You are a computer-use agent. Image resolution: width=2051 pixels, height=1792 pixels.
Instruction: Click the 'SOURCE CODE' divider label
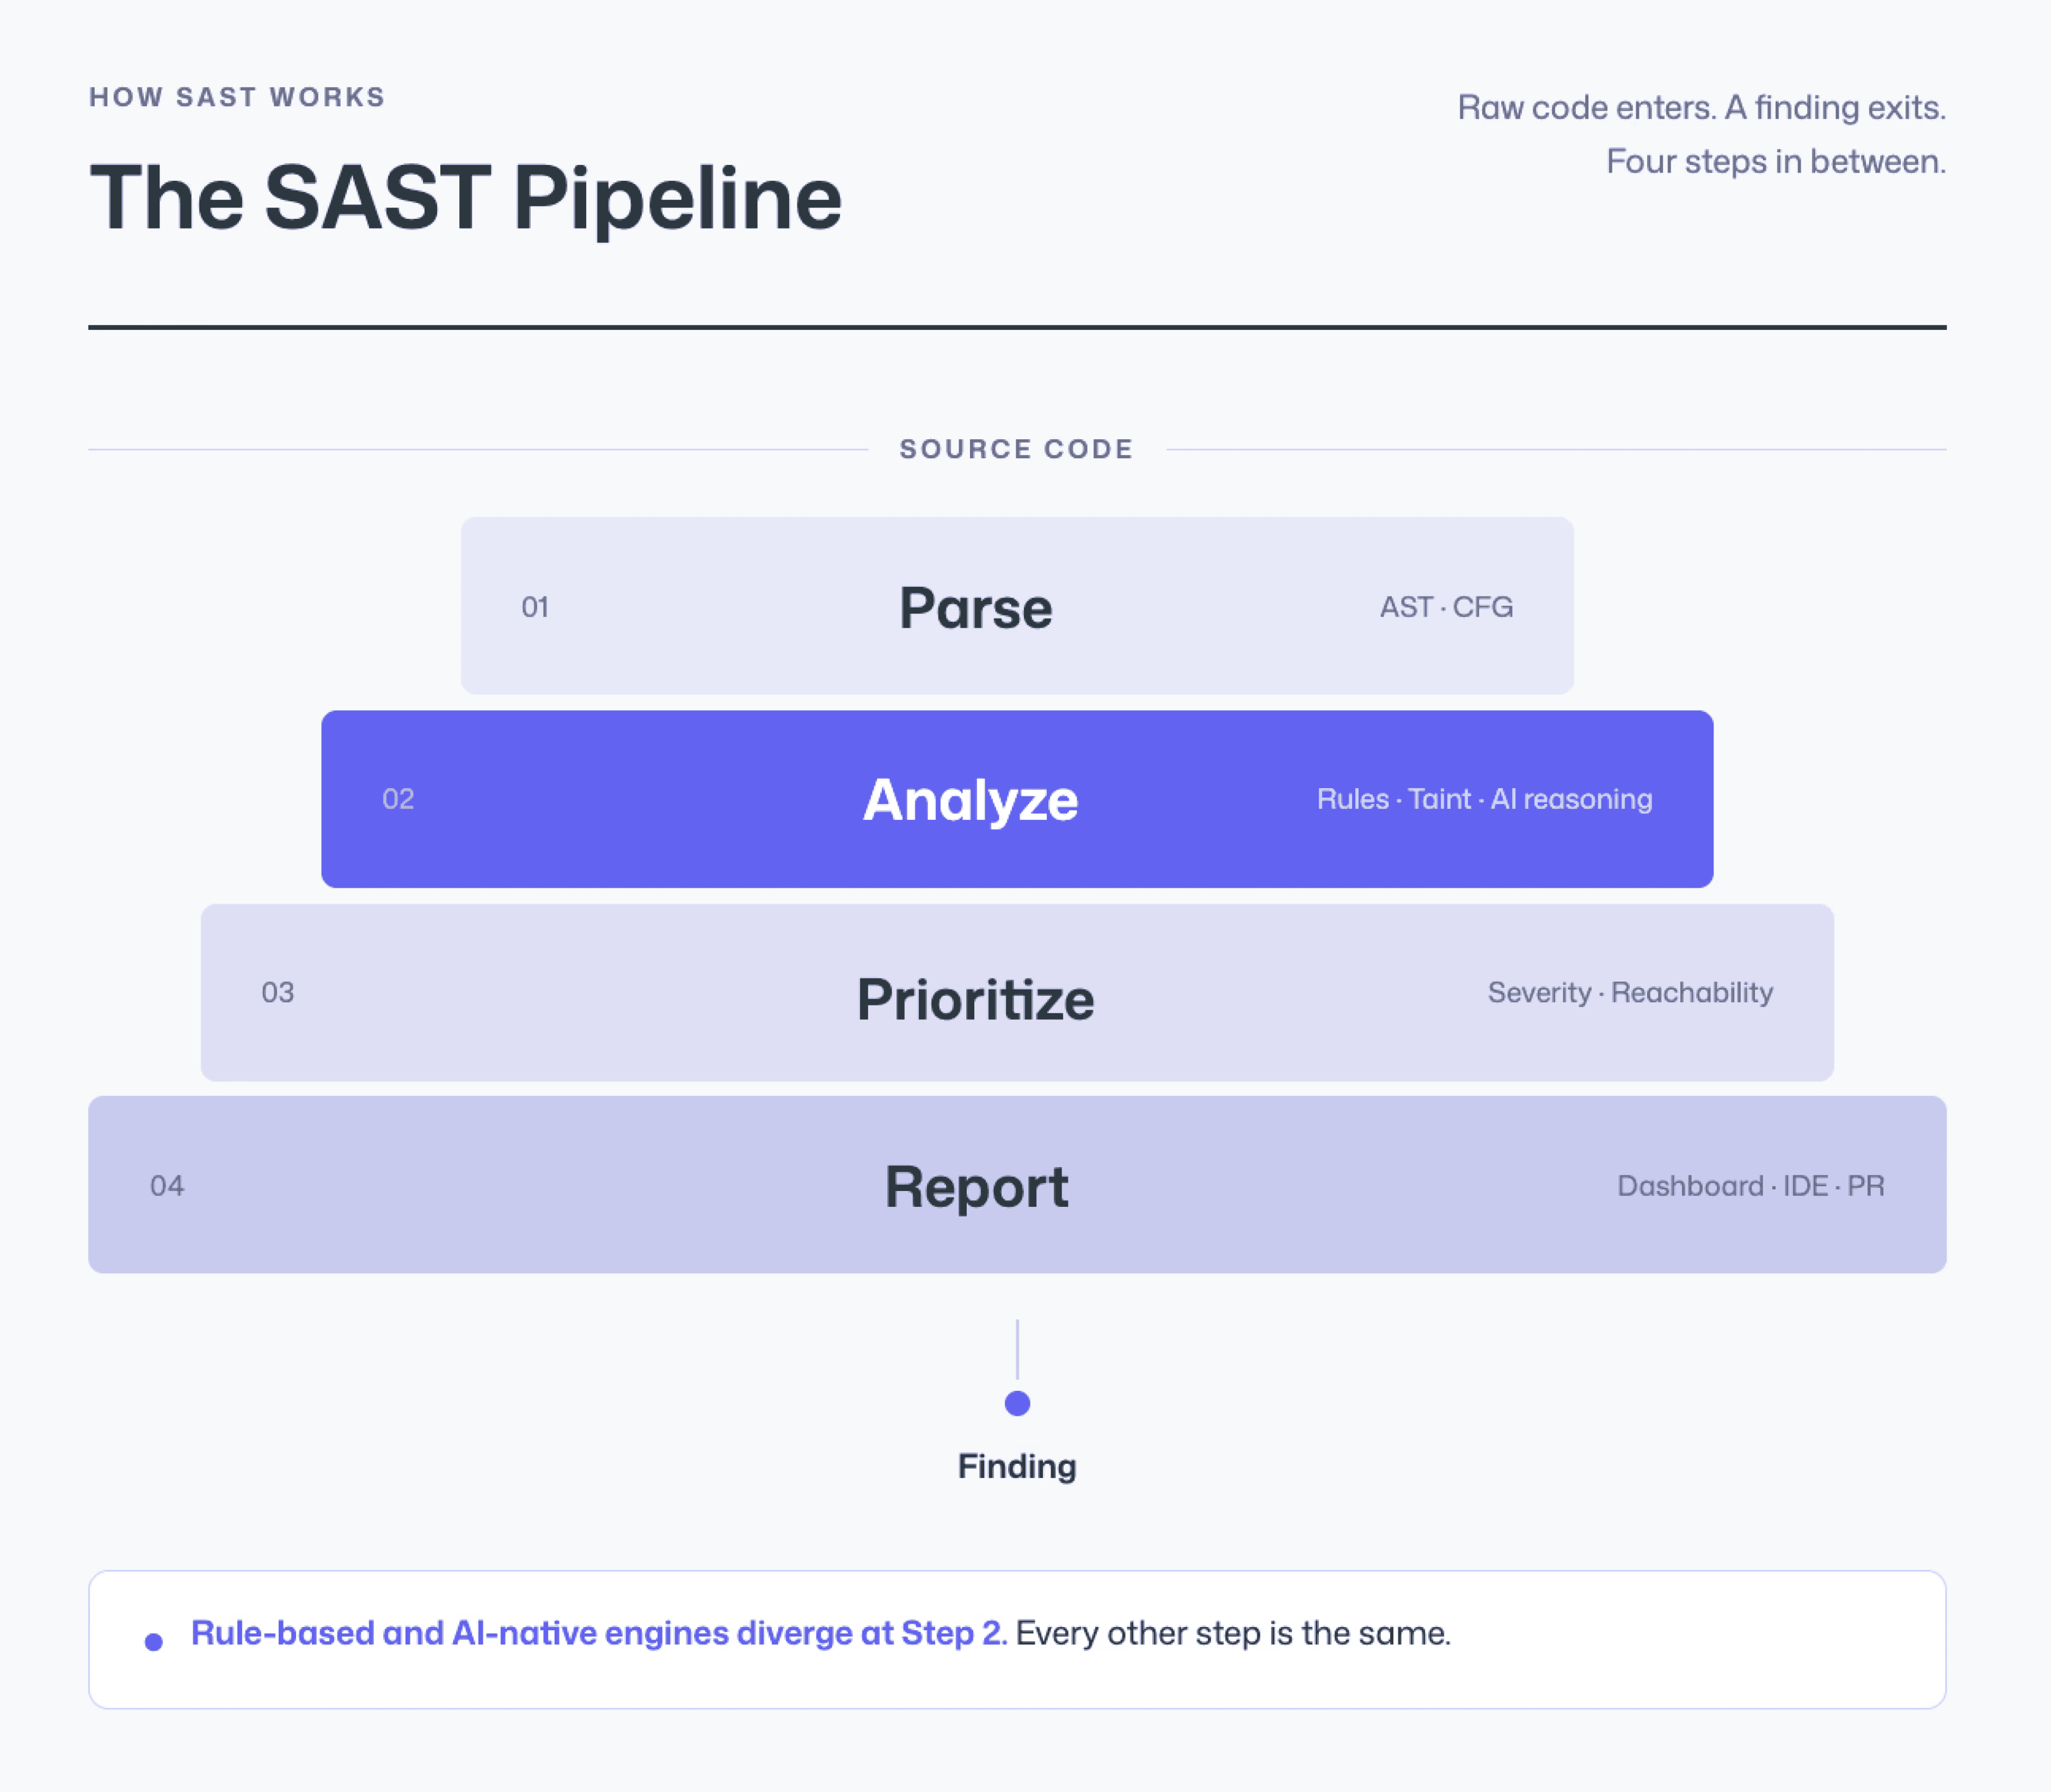click(x=1016, y=449)
